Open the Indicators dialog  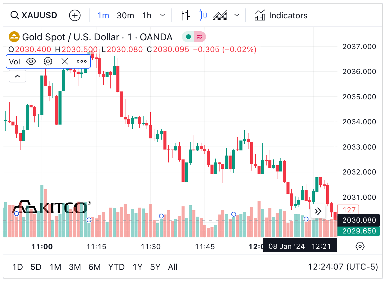point(281,15)
